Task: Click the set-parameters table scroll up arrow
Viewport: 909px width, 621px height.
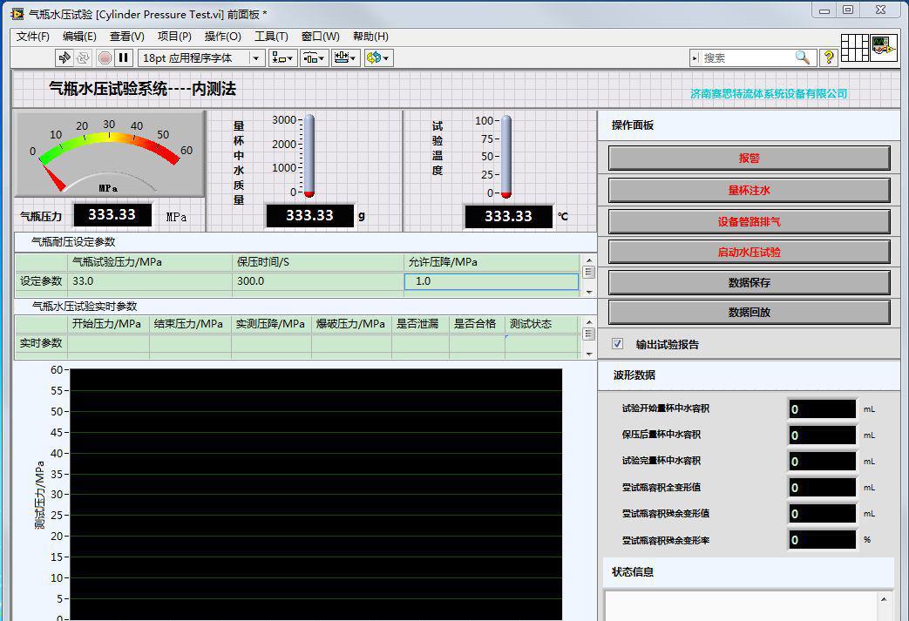Action: coord(589,260)
